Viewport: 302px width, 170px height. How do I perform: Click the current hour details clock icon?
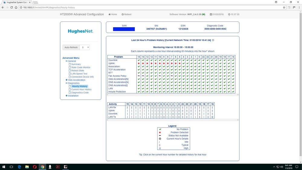(x=213, y=40)
